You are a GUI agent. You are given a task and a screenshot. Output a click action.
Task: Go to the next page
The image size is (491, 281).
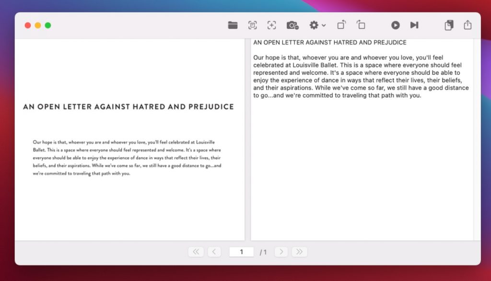281,252
